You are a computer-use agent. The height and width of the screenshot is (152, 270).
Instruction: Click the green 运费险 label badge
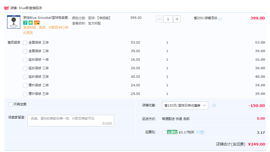[172, 132]
